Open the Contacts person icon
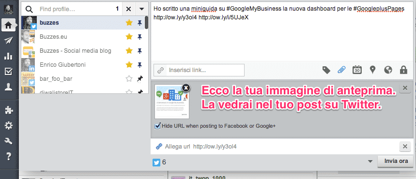416x179 pixels. pyautogui.click(x=9, y=87)
